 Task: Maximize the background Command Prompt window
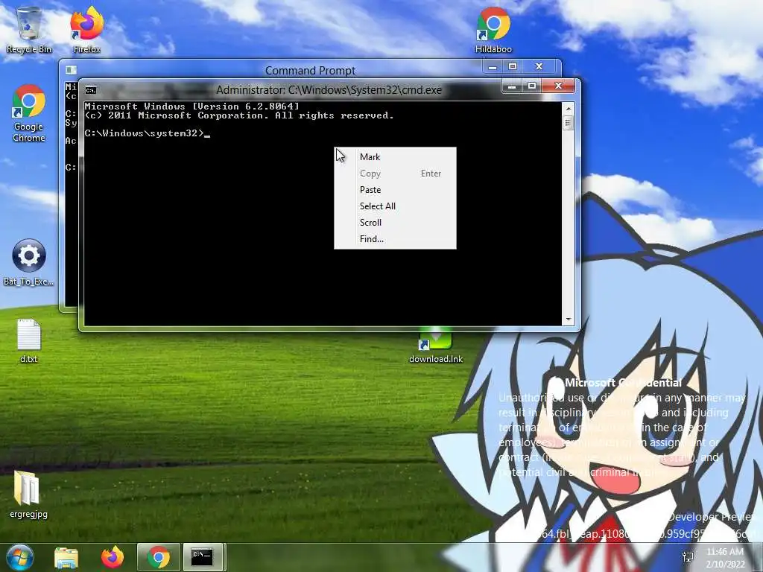point(513,66)
